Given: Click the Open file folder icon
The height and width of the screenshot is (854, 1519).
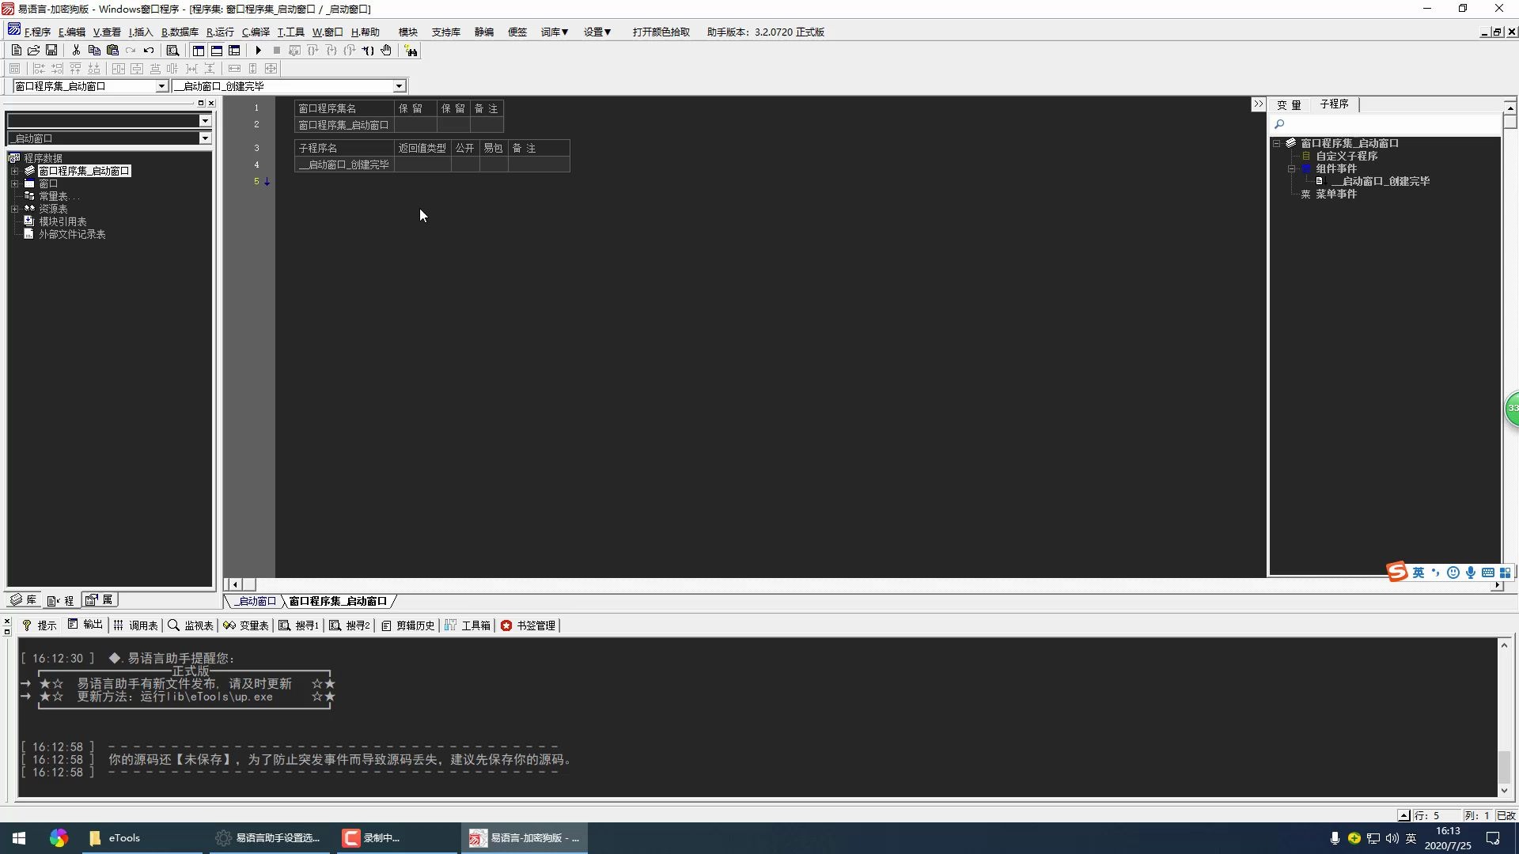Looking at the screenshot, I should click(x=33, y=51).
